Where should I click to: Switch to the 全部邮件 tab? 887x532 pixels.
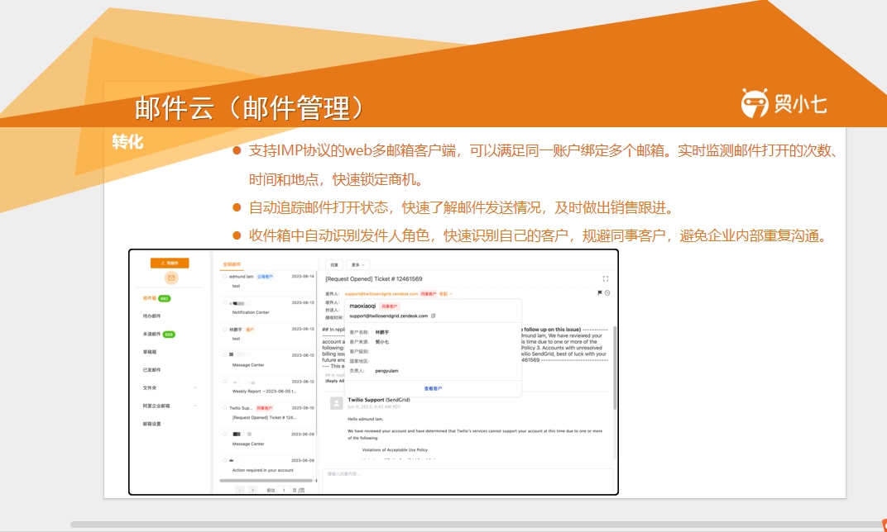[232, 264]
